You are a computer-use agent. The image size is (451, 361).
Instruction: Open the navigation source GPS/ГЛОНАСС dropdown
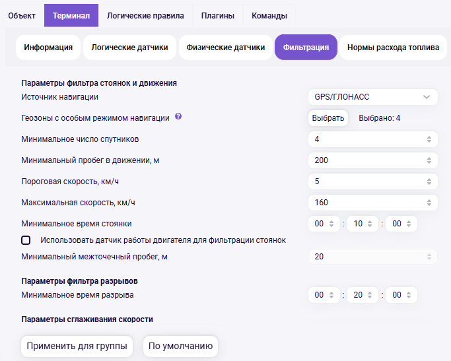(373, 97)
